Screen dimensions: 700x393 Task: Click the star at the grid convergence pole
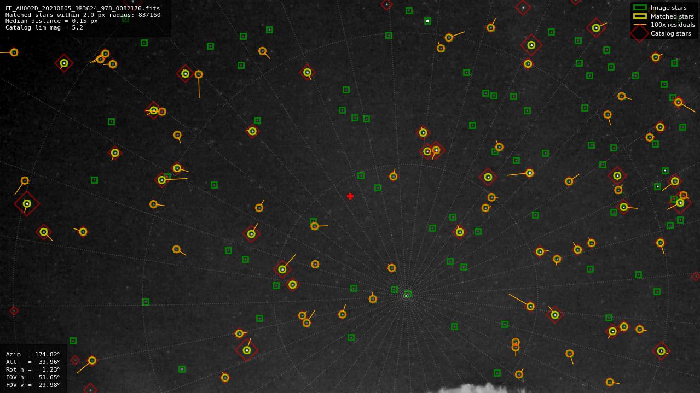pyautogui.click(x=406, y=296)
